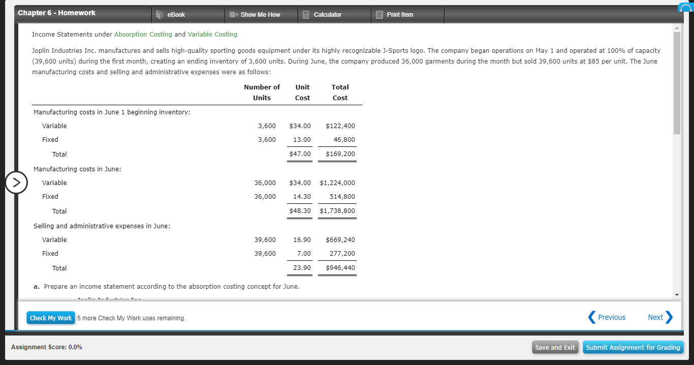Click the 277,200 fixed expense cell

(x=342, y=253)
